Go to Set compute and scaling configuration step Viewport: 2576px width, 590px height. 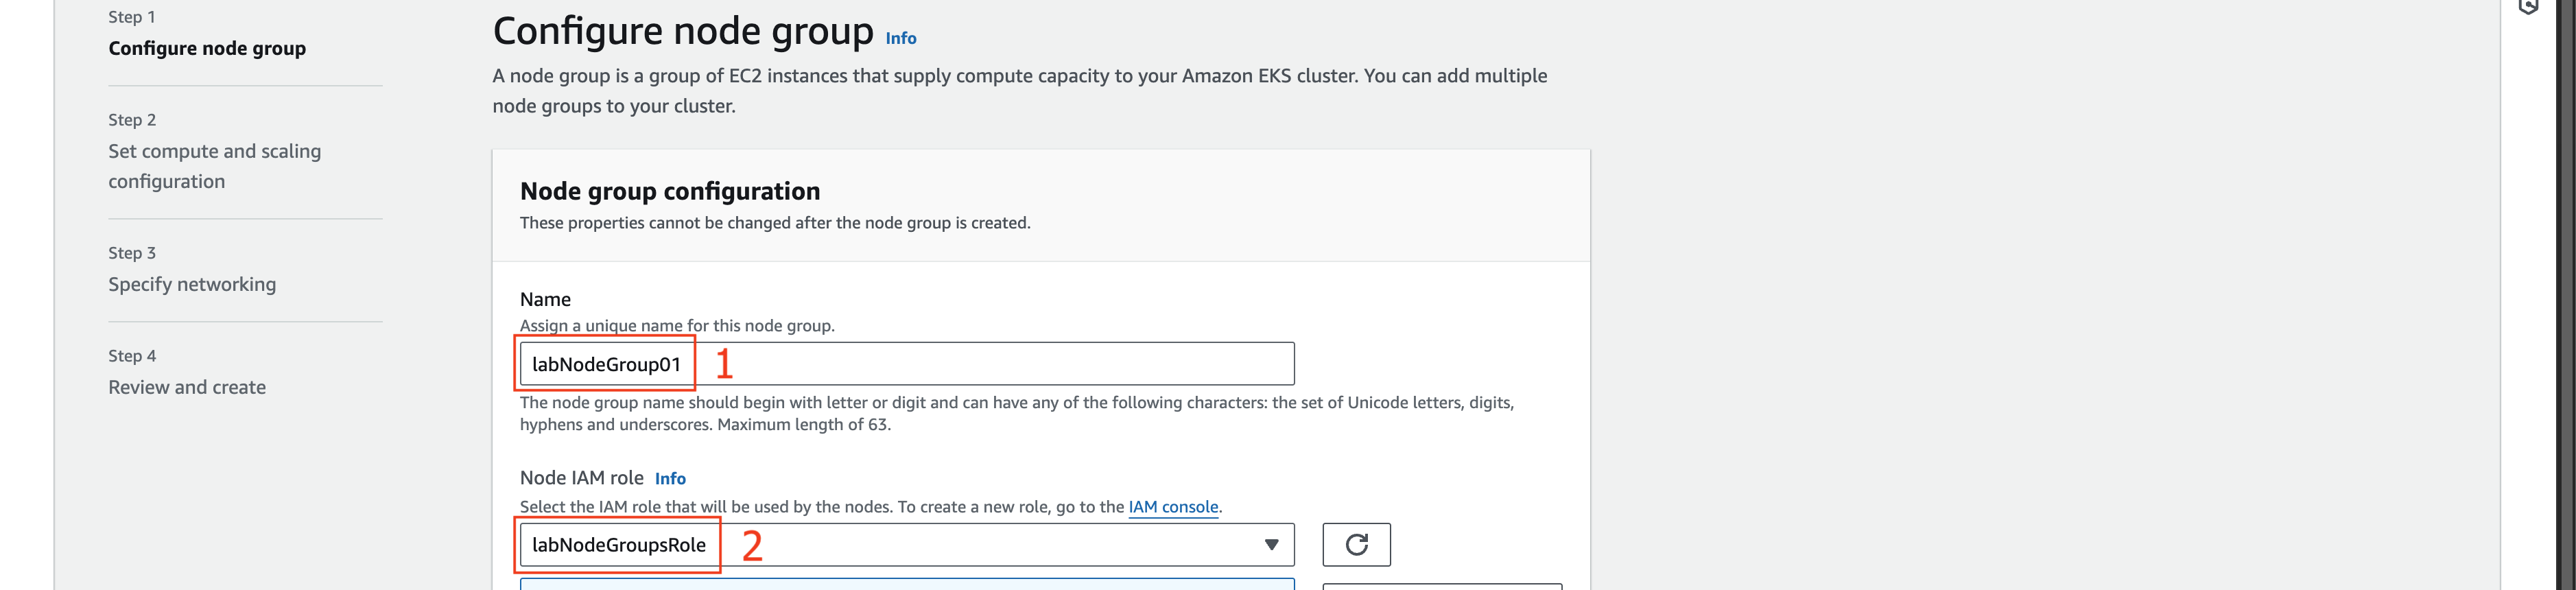click(215, 166)
